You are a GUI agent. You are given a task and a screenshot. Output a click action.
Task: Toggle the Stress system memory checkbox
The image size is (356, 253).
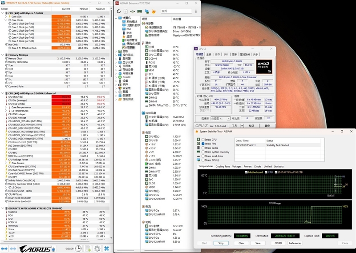coord(203,152)
